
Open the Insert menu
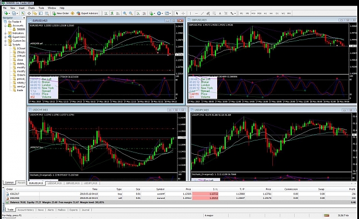(21, 8)
